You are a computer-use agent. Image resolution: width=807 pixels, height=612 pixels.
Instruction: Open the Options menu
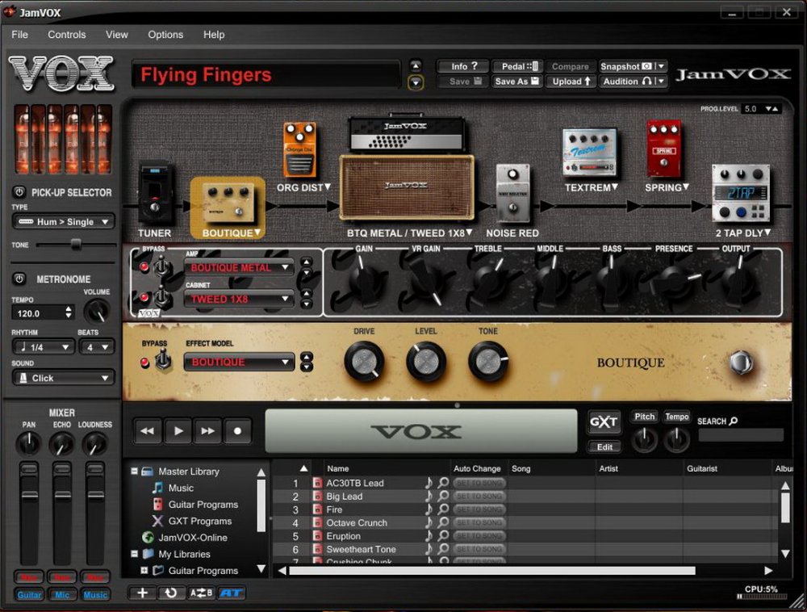click(165, 35)
